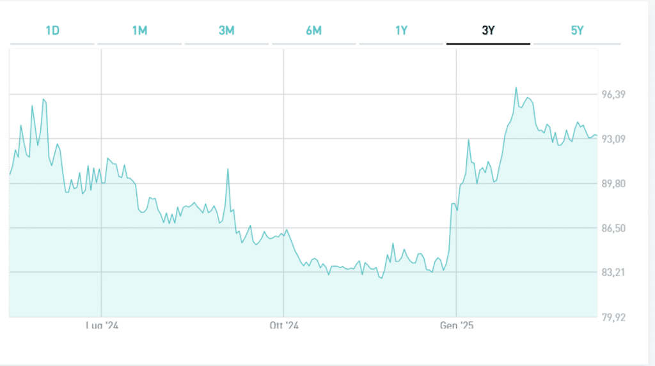
Task: Click the 96,39 y-axis label
Action: coord(613,95)
